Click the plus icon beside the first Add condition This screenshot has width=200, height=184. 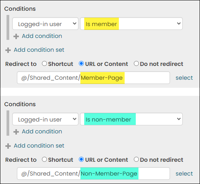pos(16,36)
